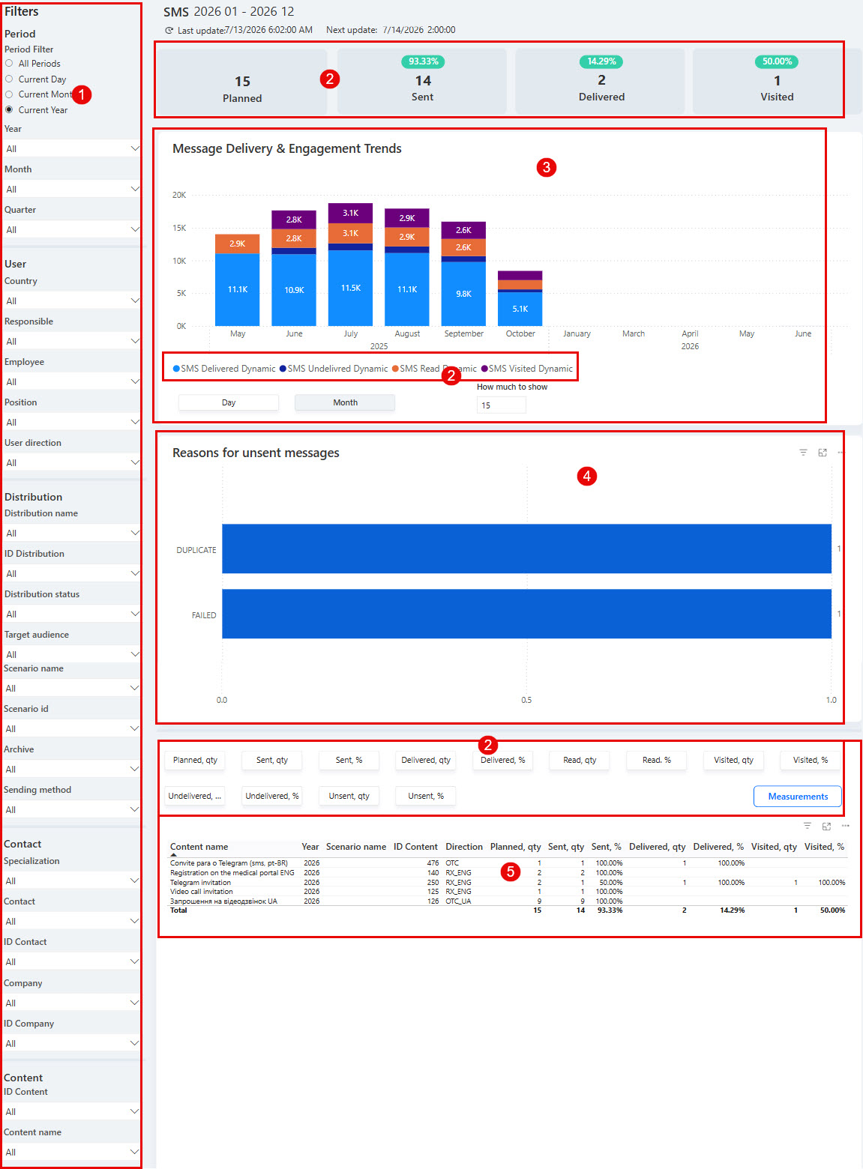Click the FAILED bar in reasons chart
The image size is (863, 1169).
pyautogui.click(x=526, y=614)
